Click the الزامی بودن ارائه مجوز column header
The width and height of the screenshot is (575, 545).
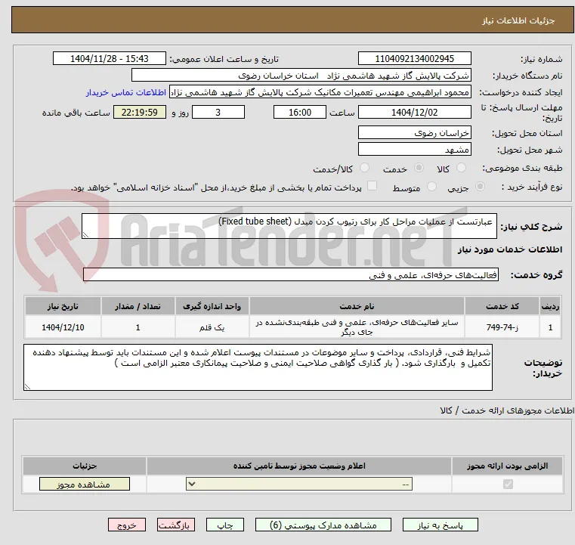pyautogui.click(x=508, y=466)
